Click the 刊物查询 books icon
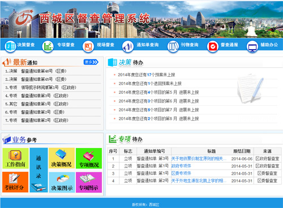This screenshot has width=283, height=208. [x=173, y=46]
